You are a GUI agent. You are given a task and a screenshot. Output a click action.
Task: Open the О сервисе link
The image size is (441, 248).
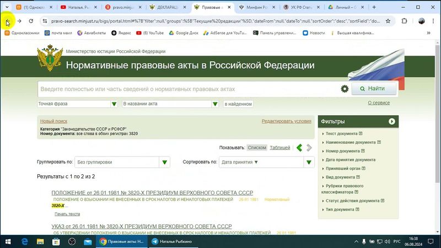coord(379,103)
